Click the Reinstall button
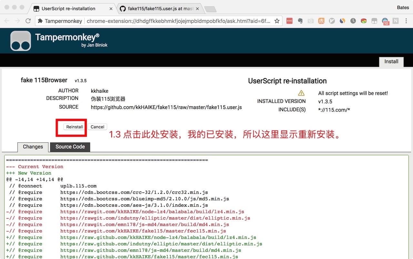This screenshot has height=259, width=413. pyautogui.click(x=75, y=127)
